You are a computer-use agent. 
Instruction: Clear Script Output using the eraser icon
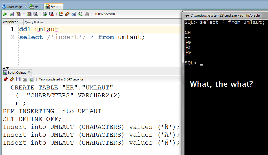click(12, 79)
